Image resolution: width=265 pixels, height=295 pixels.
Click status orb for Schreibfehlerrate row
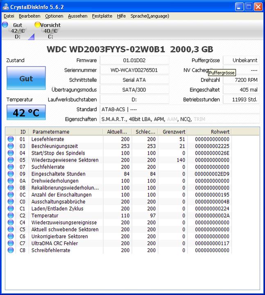click(x=11, y=250)
